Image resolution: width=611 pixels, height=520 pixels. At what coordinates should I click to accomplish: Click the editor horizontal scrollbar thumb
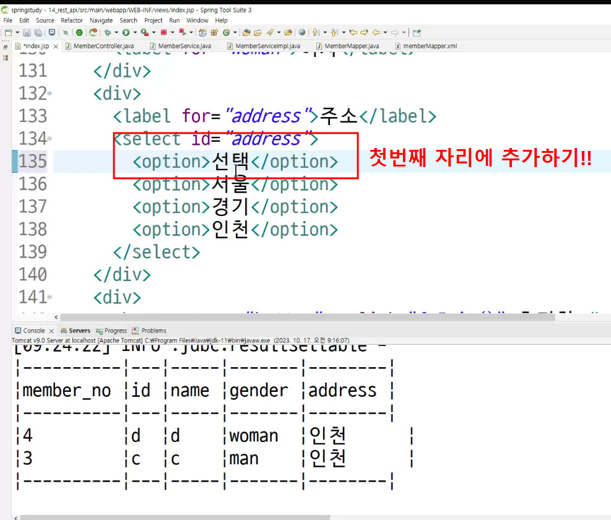pos(308,318)
